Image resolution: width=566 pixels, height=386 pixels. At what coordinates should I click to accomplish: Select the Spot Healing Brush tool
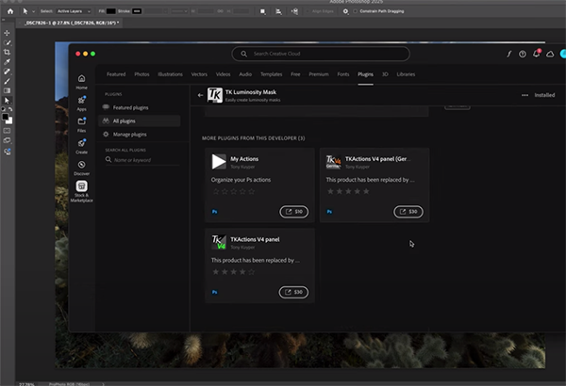click(x=7, y=72)
